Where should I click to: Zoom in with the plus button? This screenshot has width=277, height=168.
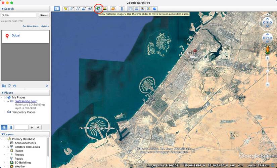point(268,58)
